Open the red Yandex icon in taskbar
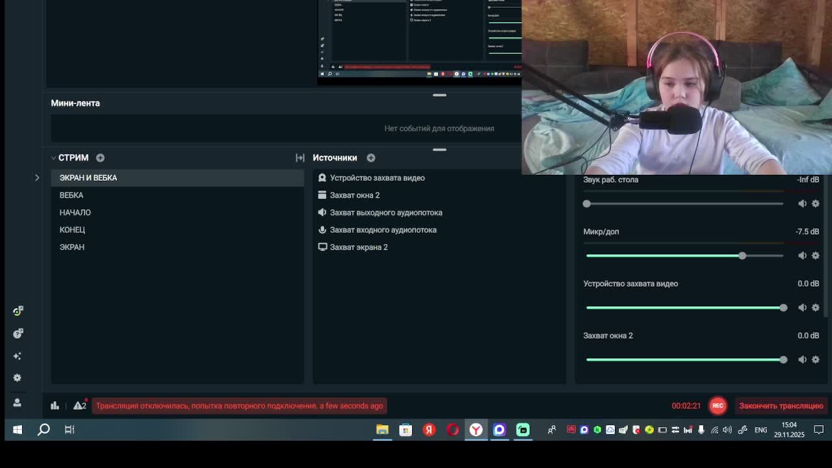The width and height of the screenshot is (832, 468). [x=429, y=430]
